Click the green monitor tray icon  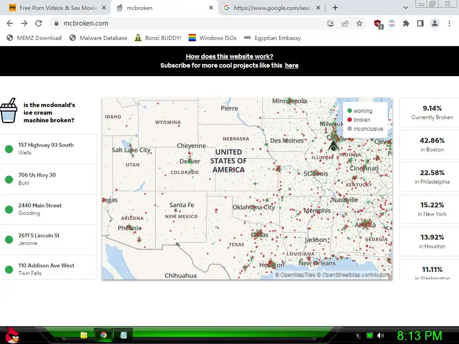coord(370,335)
